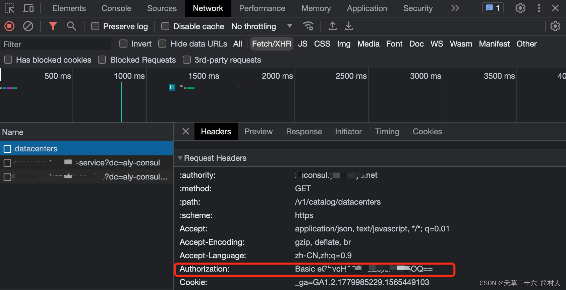The image size is (566, 290).
Task: Open the DevTools three-dot menu
Action: [x=539, y=8]
